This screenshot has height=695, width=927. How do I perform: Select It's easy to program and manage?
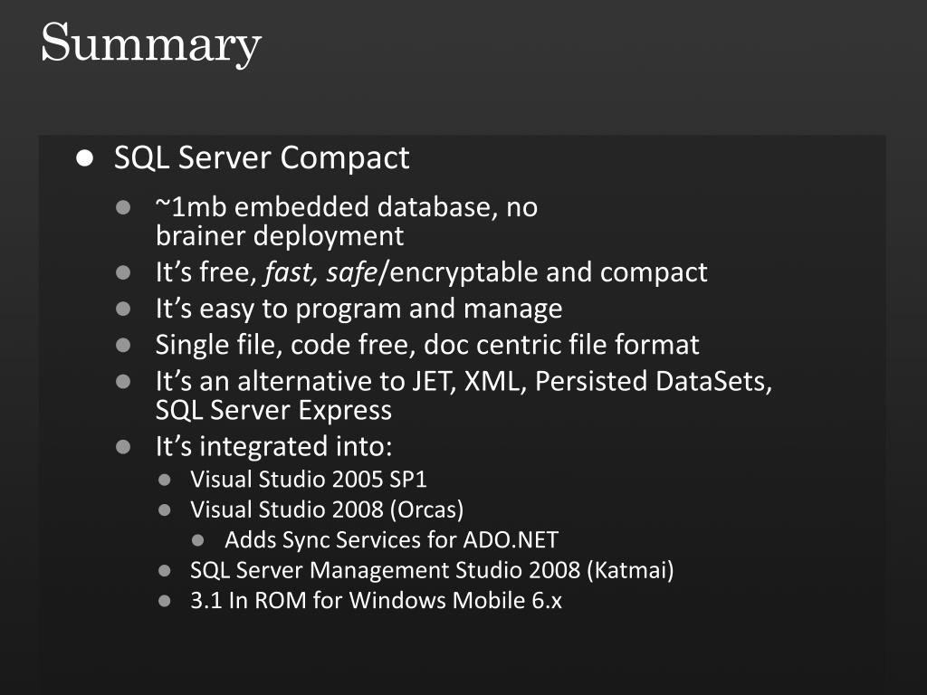358,309
